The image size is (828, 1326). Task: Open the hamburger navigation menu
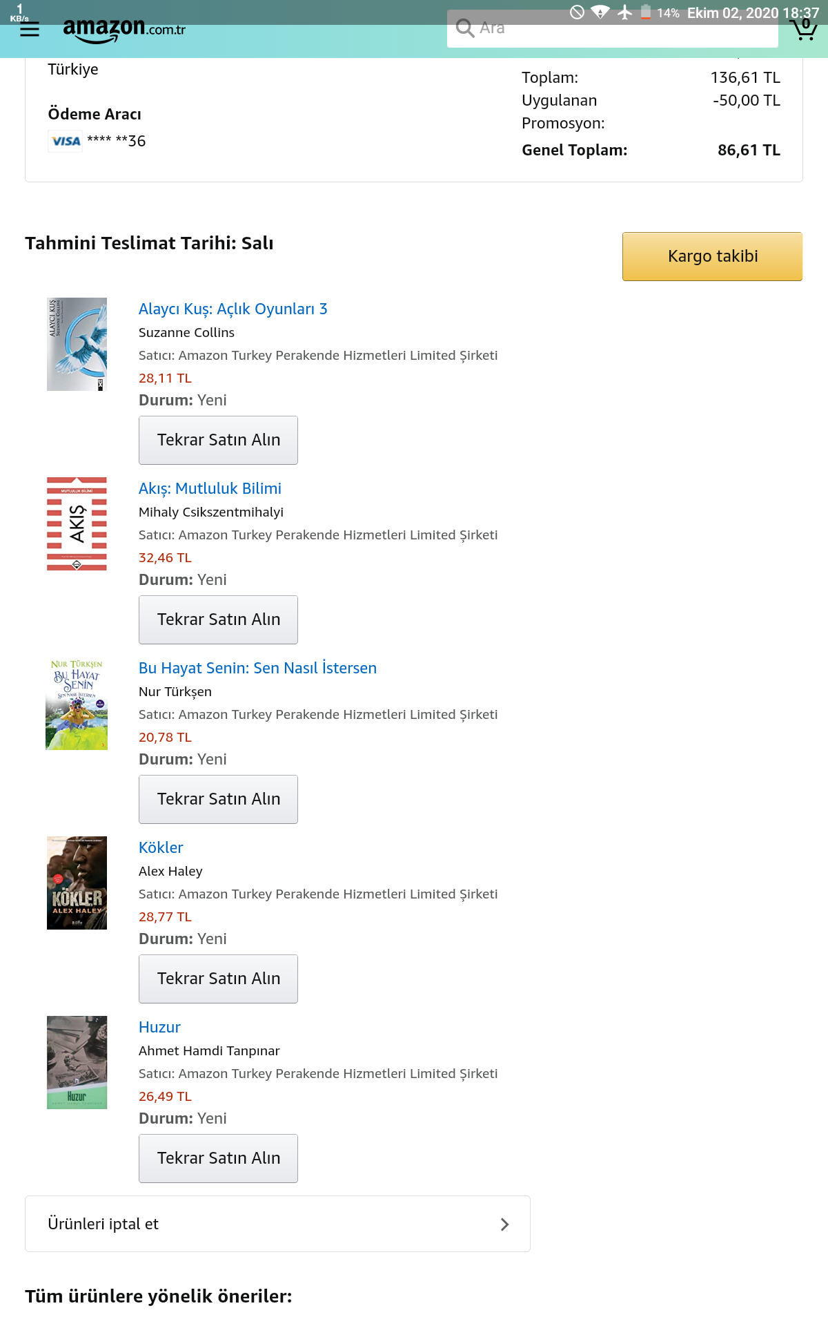[30, 30]
